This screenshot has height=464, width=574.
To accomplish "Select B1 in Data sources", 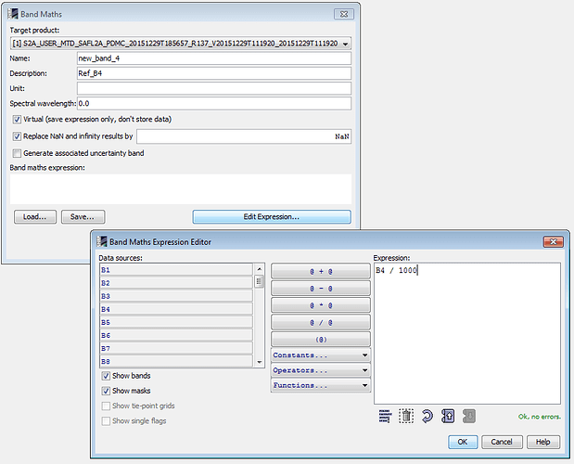I will click(x=176, y=270).
